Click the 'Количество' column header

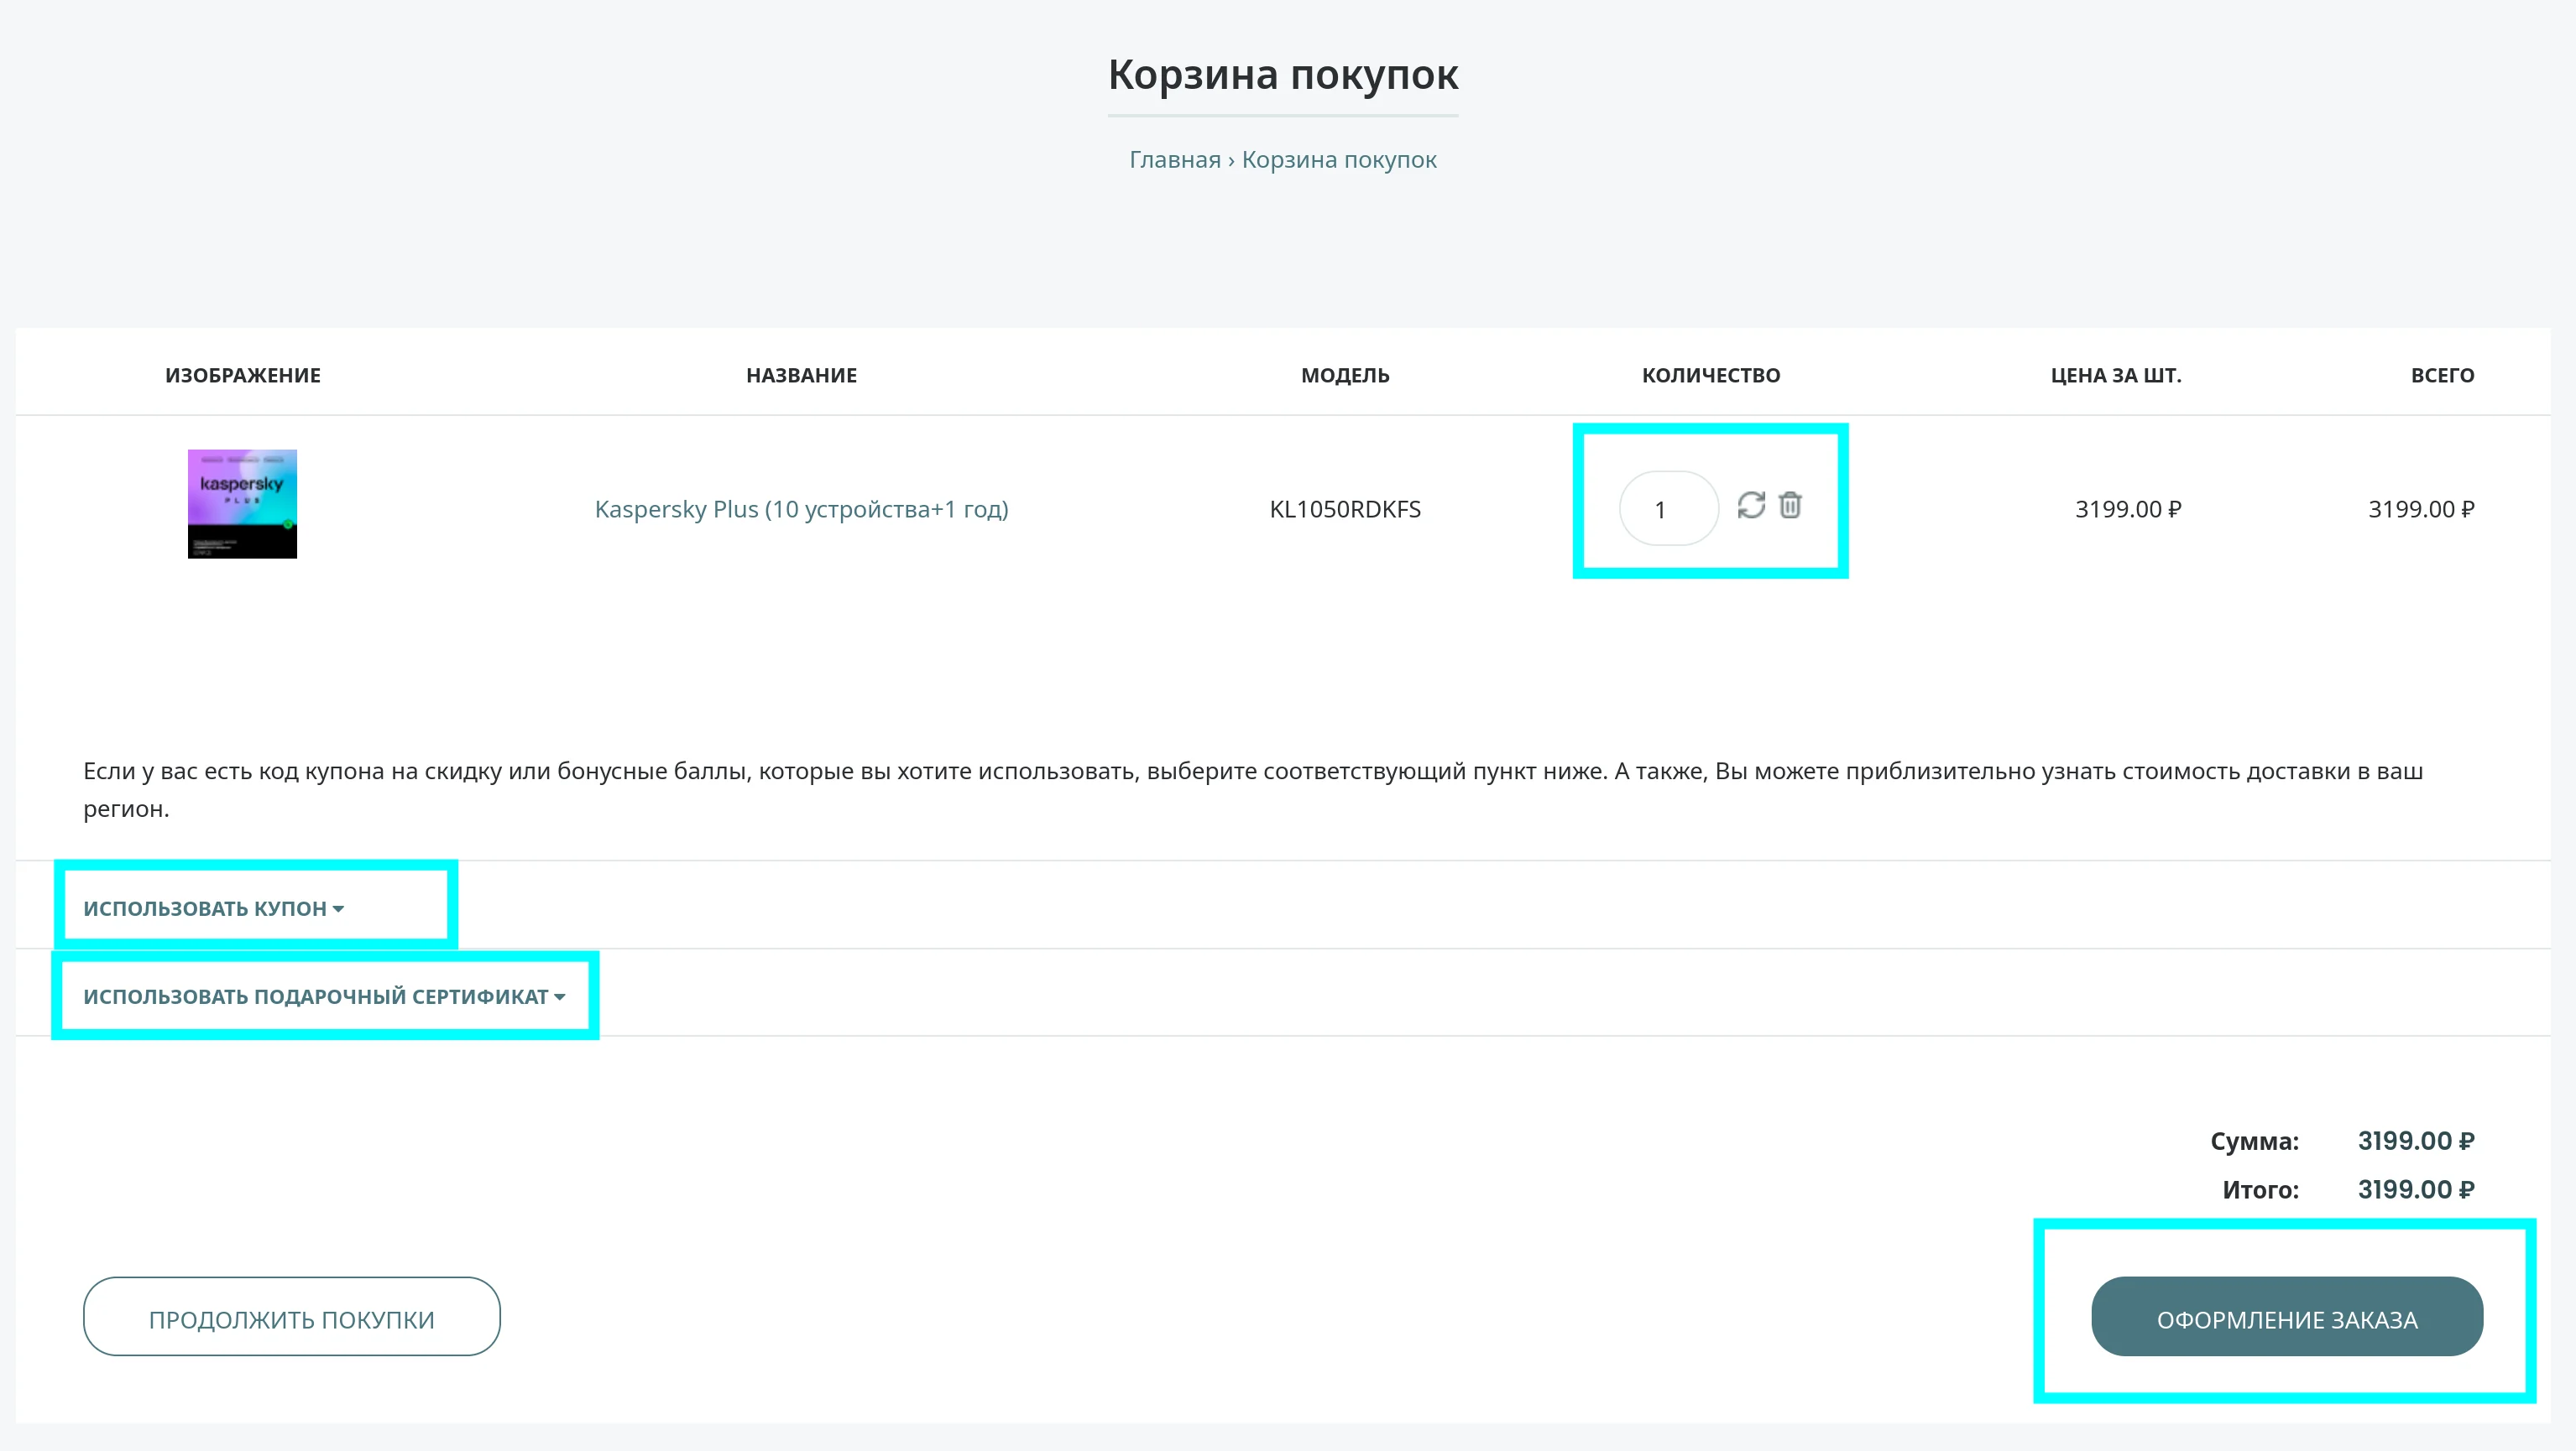(1710, 376)
